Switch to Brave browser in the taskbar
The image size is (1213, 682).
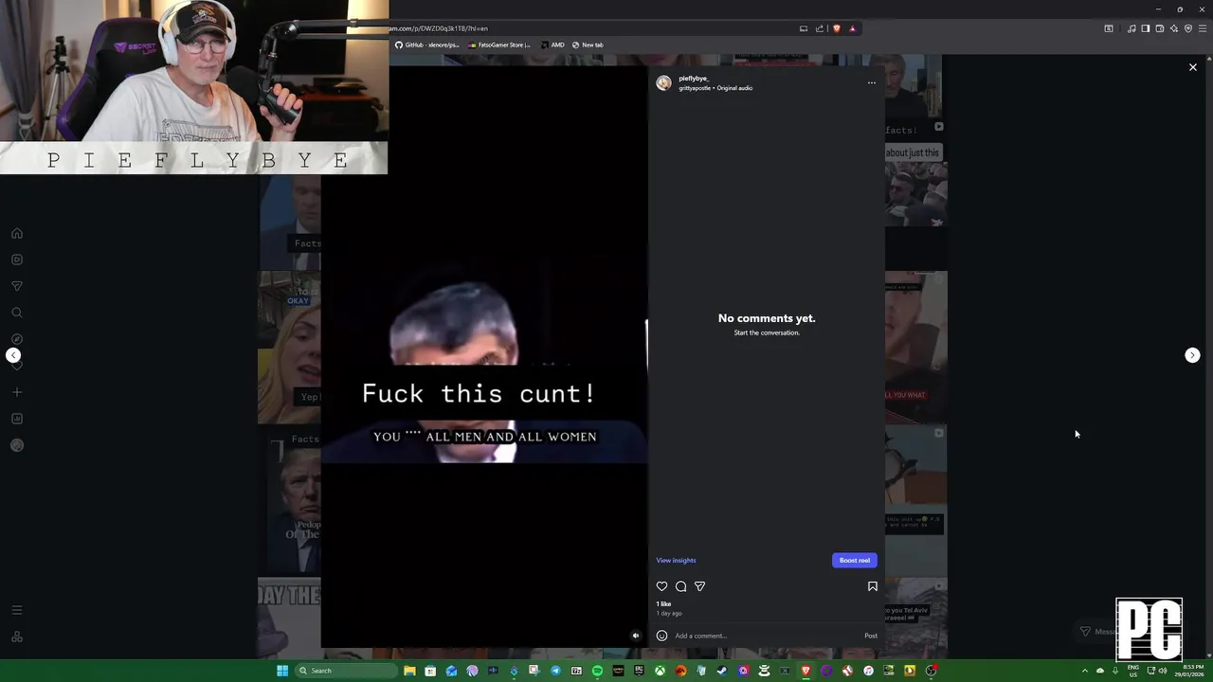click(806, 671)
